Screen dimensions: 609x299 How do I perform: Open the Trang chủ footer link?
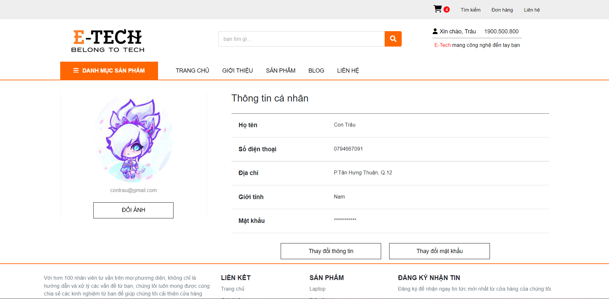point(232,289)
